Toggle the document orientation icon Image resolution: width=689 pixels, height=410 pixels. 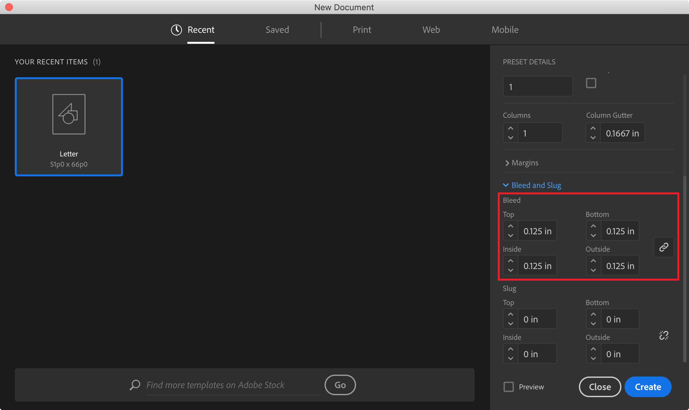click(591, 83)
